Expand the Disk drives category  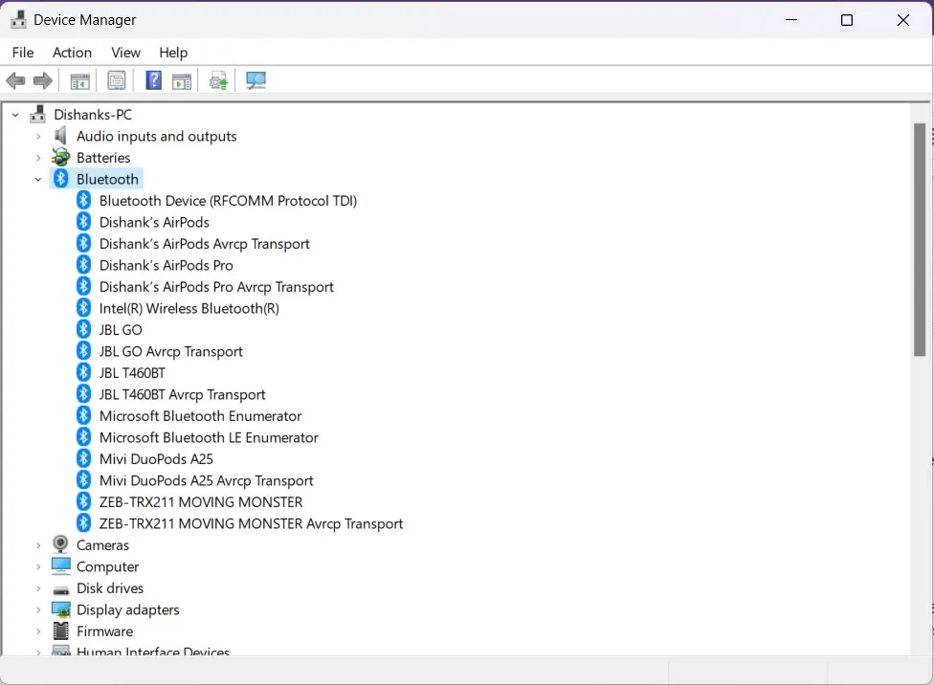(x=38, y=588)
